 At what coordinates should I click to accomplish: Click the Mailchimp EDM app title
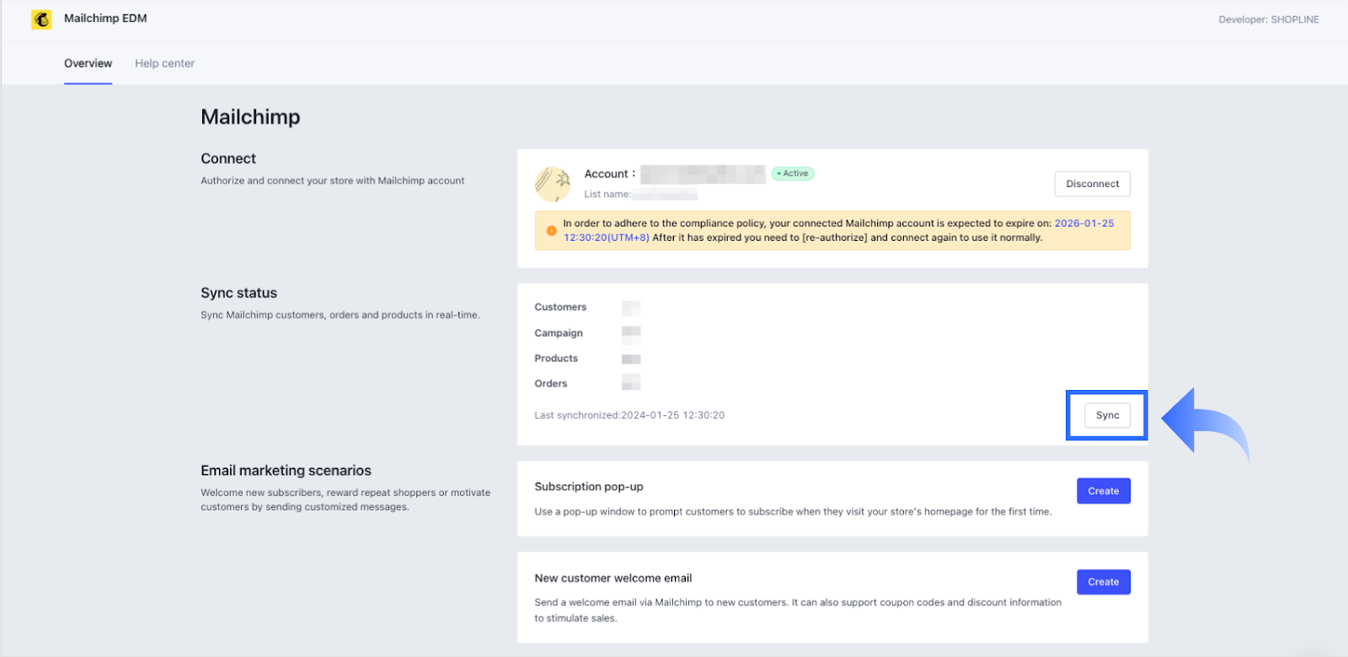[x=105, y=19]
